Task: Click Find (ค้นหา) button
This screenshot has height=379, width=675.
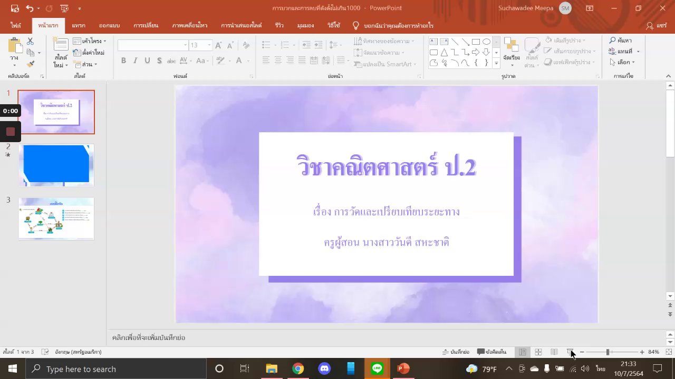Action: (x=621, y=41)
